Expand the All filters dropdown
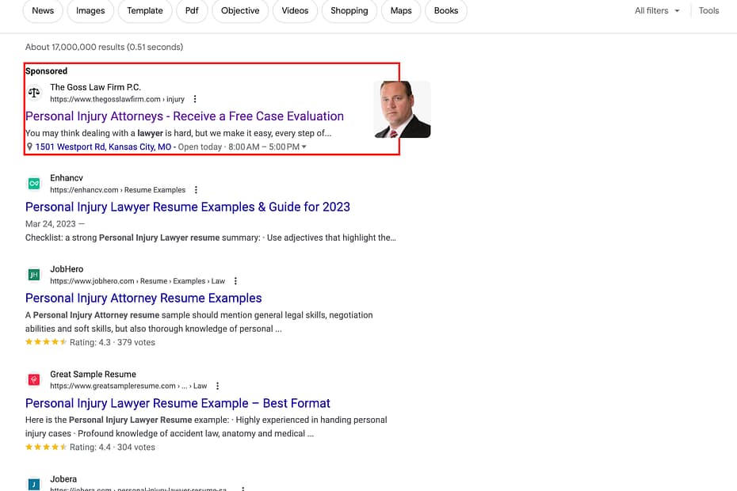The width and height of the screenshot is (737, 491). pyautogui.click(x=657, y=10)
